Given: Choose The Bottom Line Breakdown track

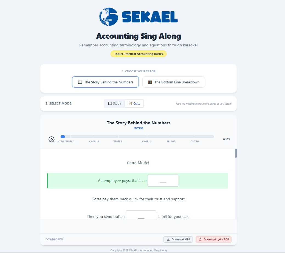Looking at the screenshot, I should (173, 82).
